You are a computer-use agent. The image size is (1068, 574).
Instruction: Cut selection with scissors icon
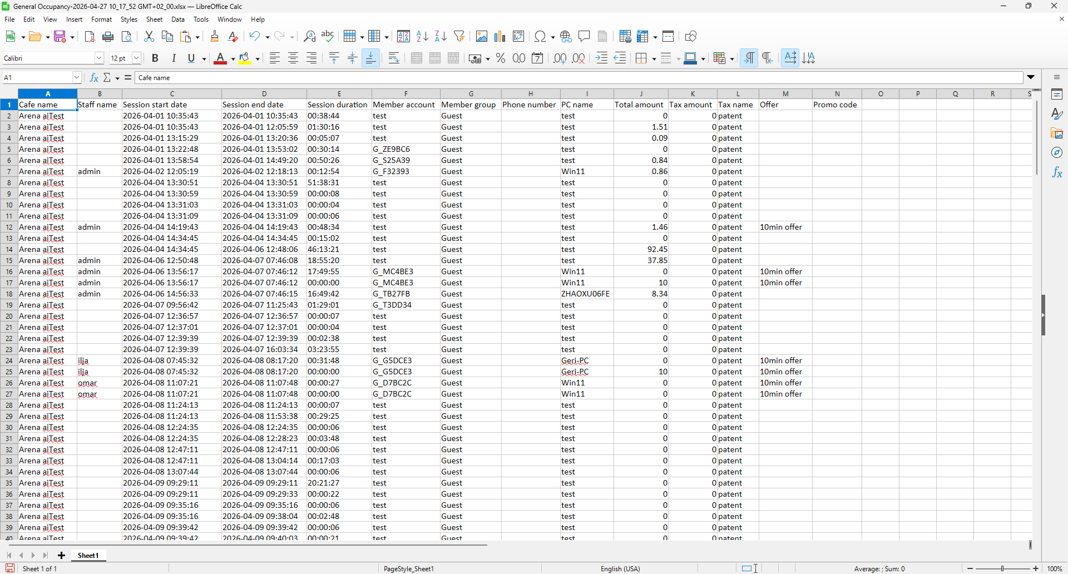149,37
